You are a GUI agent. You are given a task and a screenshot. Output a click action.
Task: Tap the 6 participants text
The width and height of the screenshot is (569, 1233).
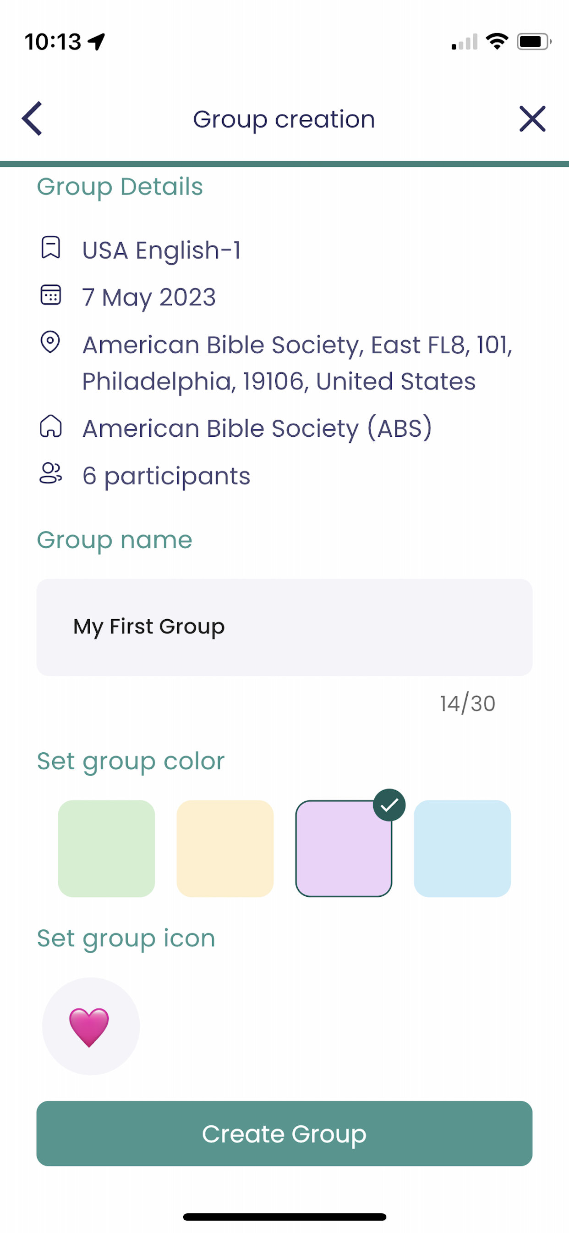(x=166, y=476)
